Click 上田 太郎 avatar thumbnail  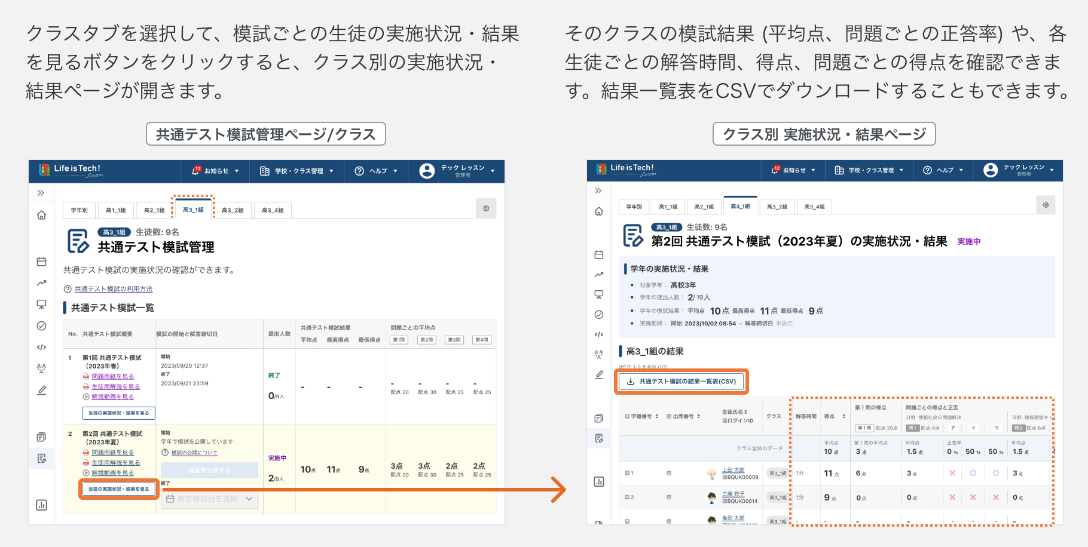pyautogui.click(x=711, y=474)
